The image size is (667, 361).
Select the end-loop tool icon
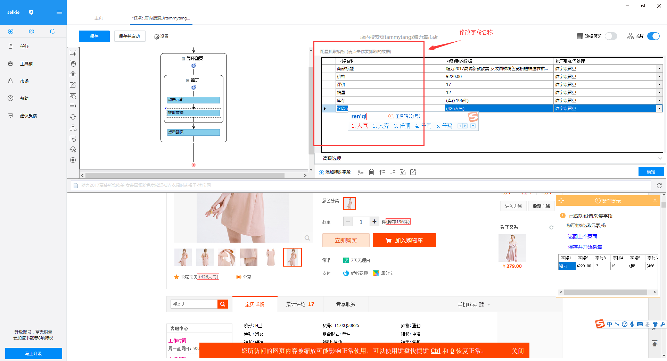point(73,150)
